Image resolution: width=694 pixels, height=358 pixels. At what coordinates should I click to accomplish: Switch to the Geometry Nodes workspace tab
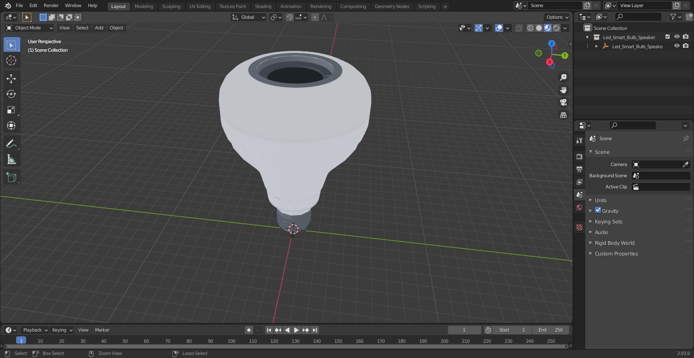[392, 7]
